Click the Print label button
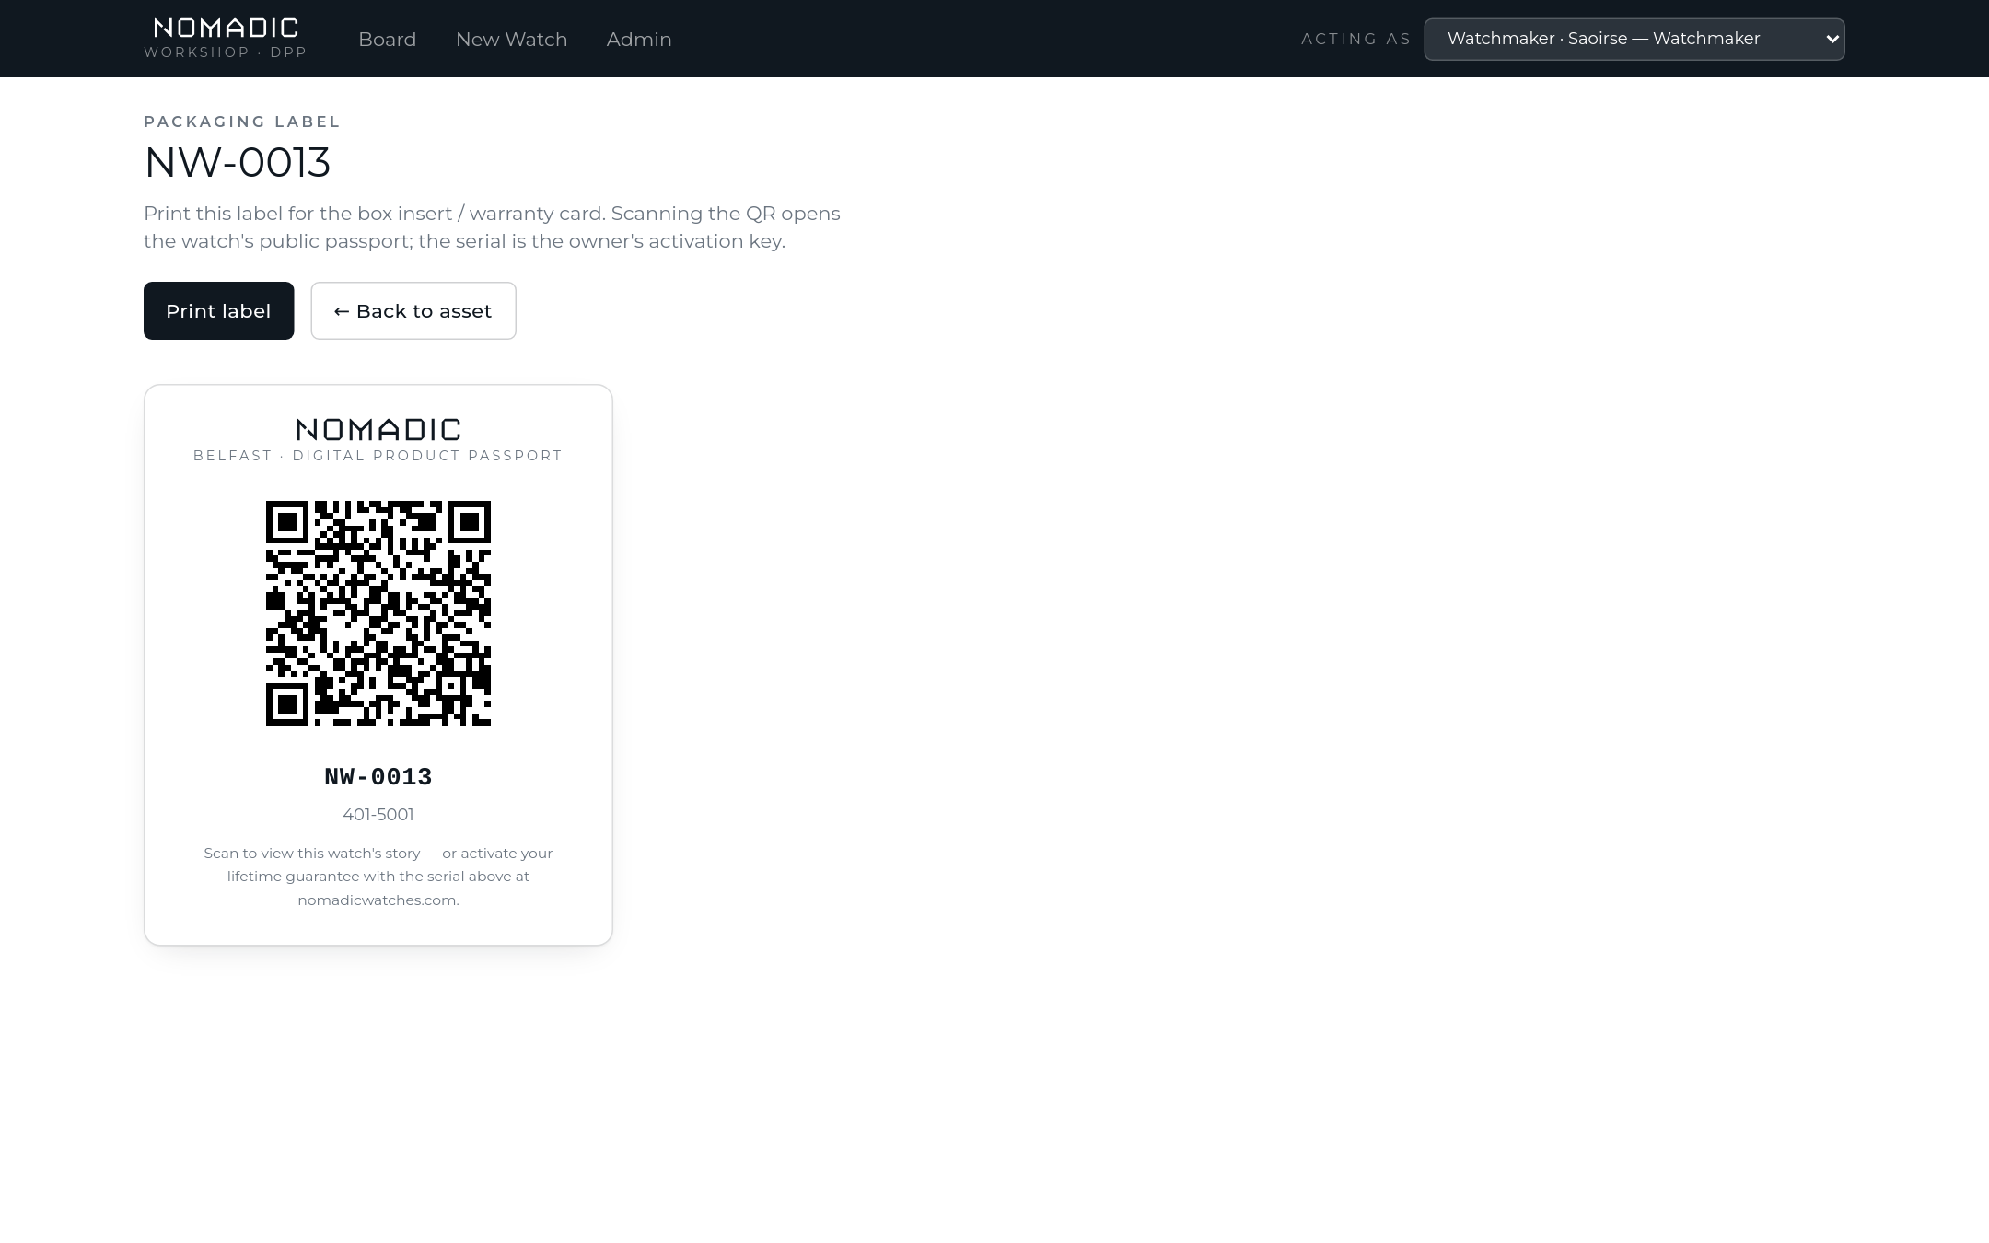 [x=218, y=310]
